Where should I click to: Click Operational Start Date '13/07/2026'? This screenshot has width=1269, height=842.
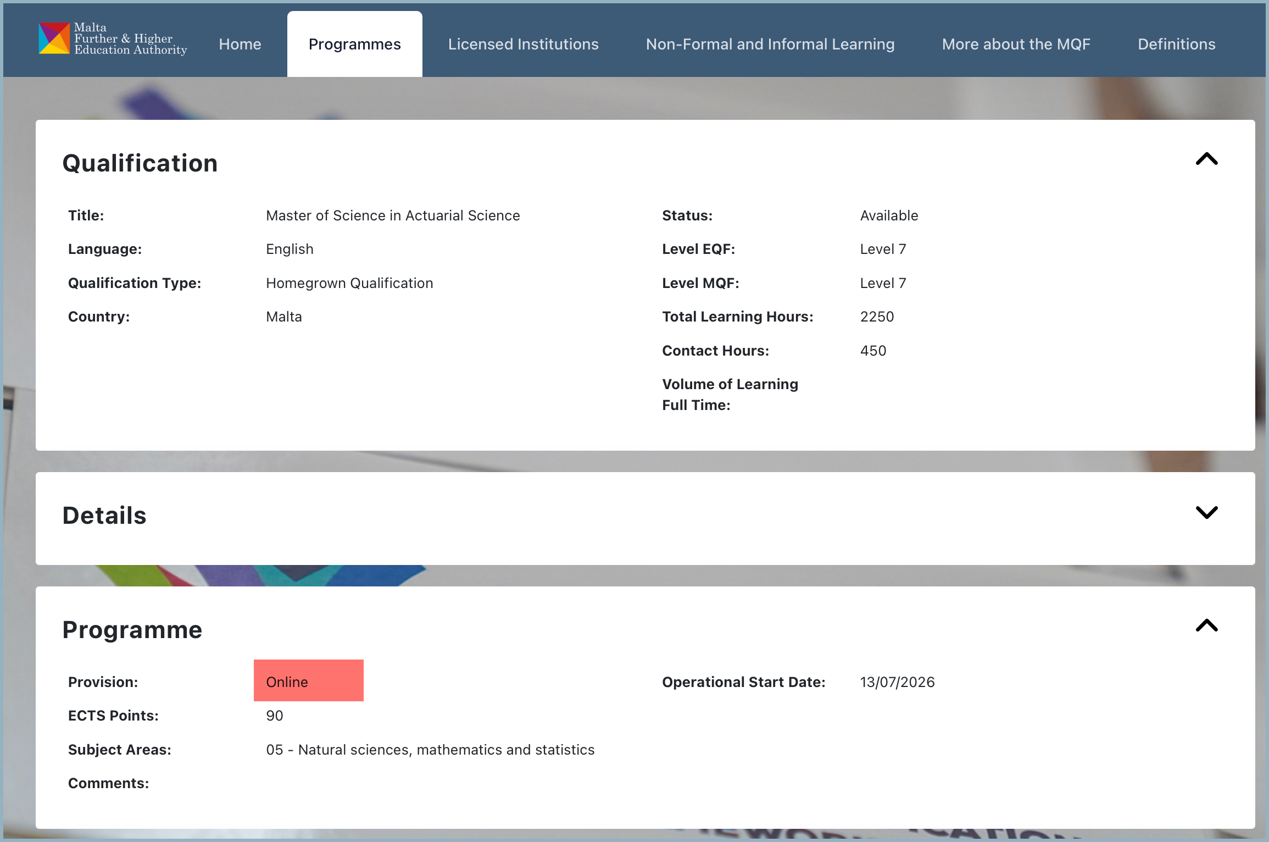tap(897, 682)
